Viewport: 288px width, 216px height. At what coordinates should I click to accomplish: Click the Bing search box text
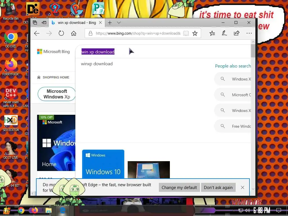[98, 52]
